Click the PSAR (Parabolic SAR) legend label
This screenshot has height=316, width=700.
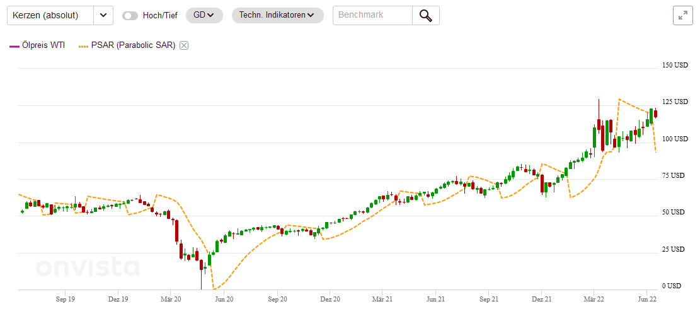point(134,45)
